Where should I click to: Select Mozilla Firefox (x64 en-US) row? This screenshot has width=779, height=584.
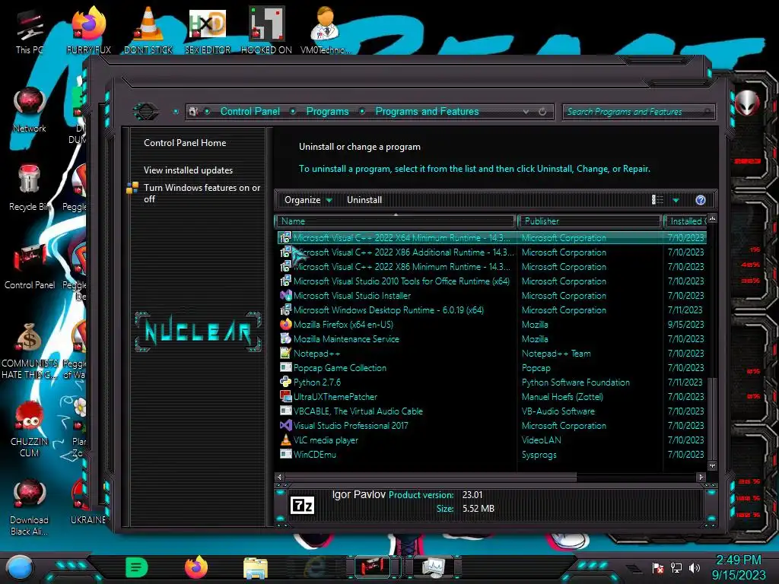coord(492,324)
